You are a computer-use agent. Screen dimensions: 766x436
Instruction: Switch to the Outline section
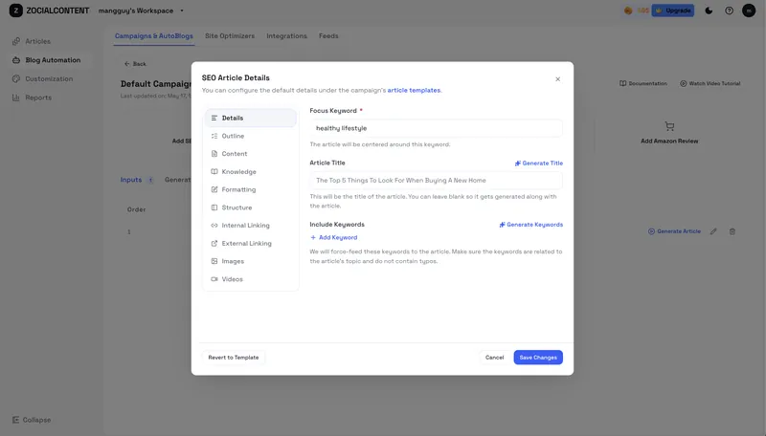[250, 136]
